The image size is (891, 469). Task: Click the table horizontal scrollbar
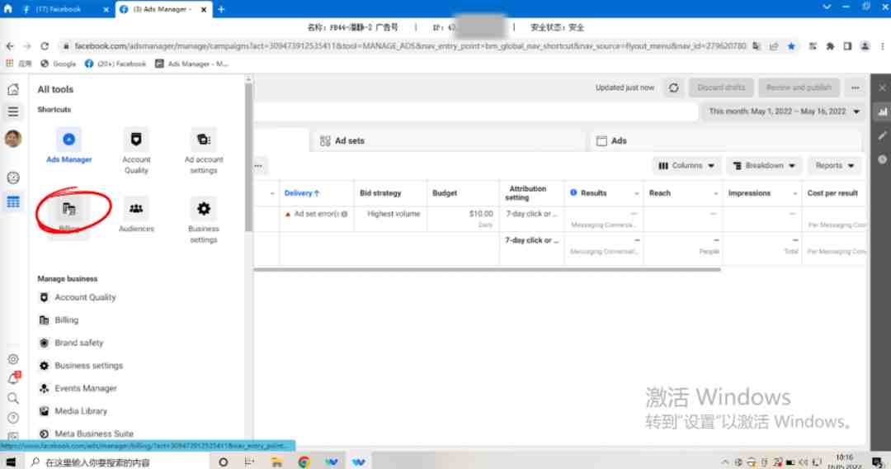487,269
